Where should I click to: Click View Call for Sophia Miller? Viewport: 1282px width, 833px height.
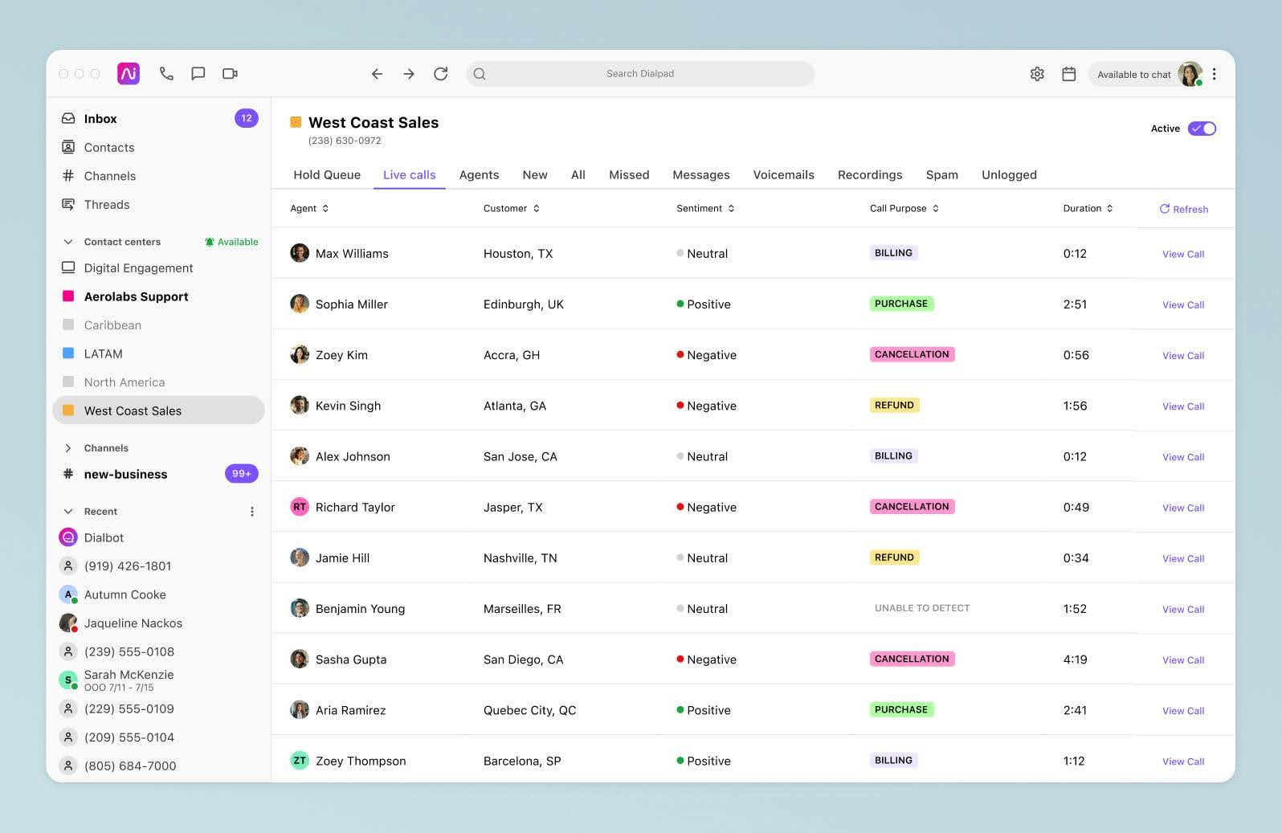coord(1182,305)
